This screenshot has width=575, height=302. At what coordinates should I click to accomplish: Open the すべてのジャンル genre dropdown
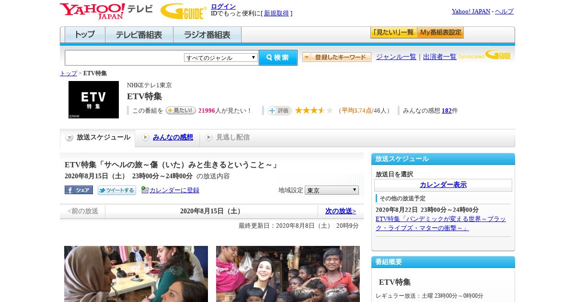tap(221, 58)
